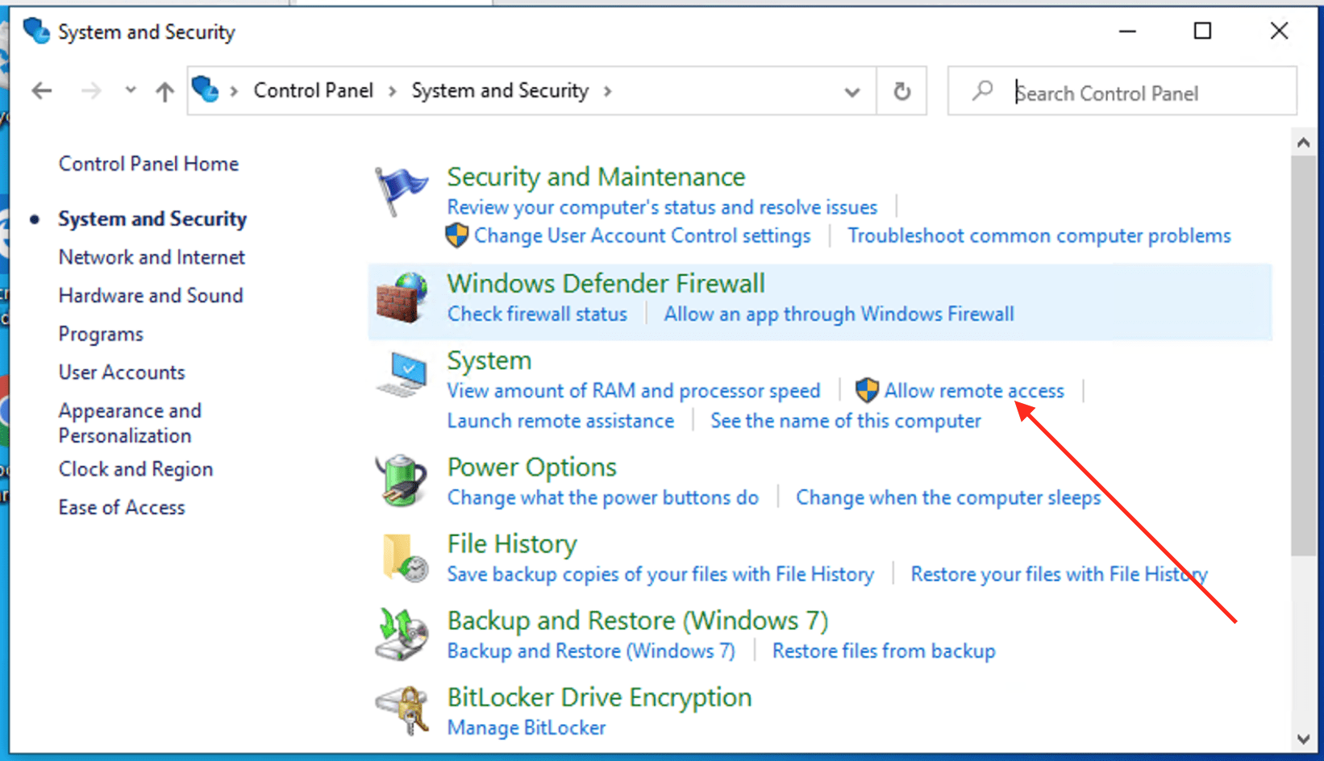
Task: Click the scroll down arrow on scrollbar
Action: pos(1303,738)
